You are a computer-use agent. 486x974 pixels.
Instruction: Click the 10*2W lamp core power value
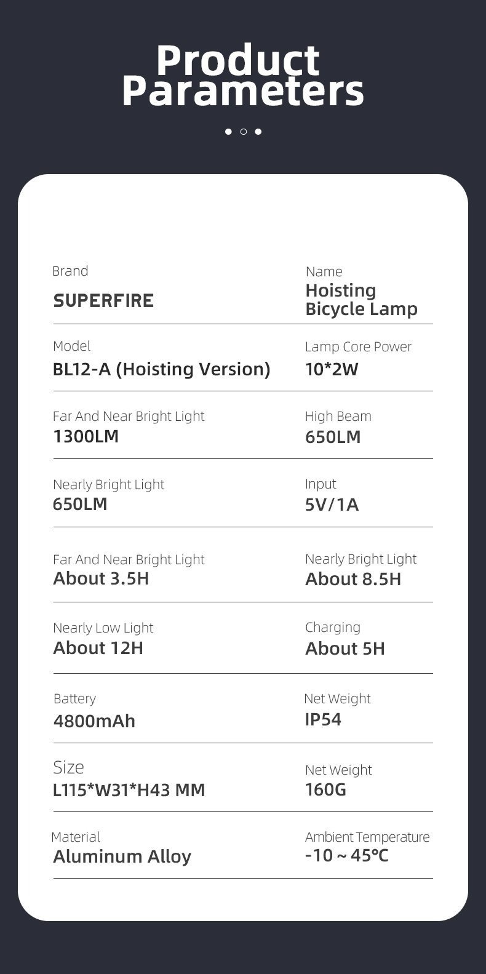click(332, 369)
